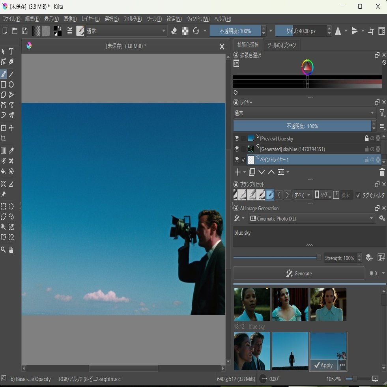387x387 pixels.
Task: Open the Cinematic Photo (XL) style dropdown
Action: [x=312, y=219]
